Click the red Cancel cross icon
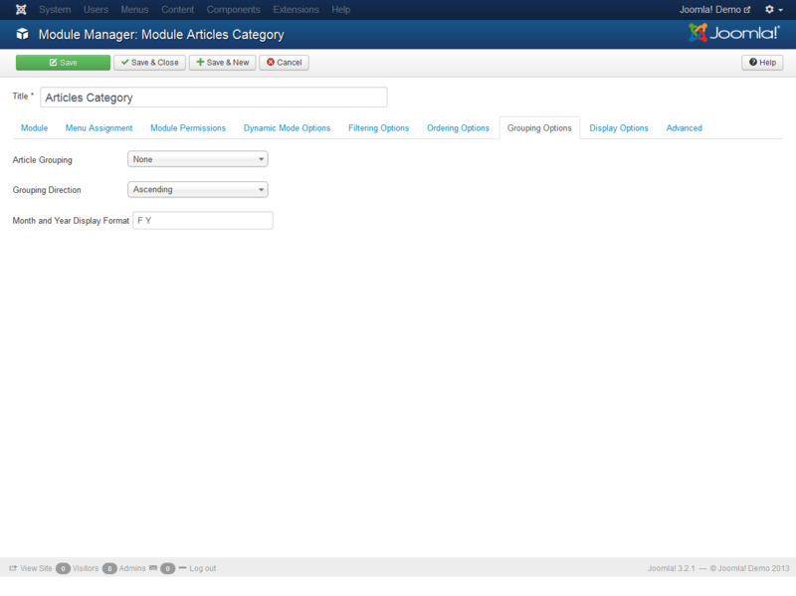 pyautogui.click(x=271, y=62)
